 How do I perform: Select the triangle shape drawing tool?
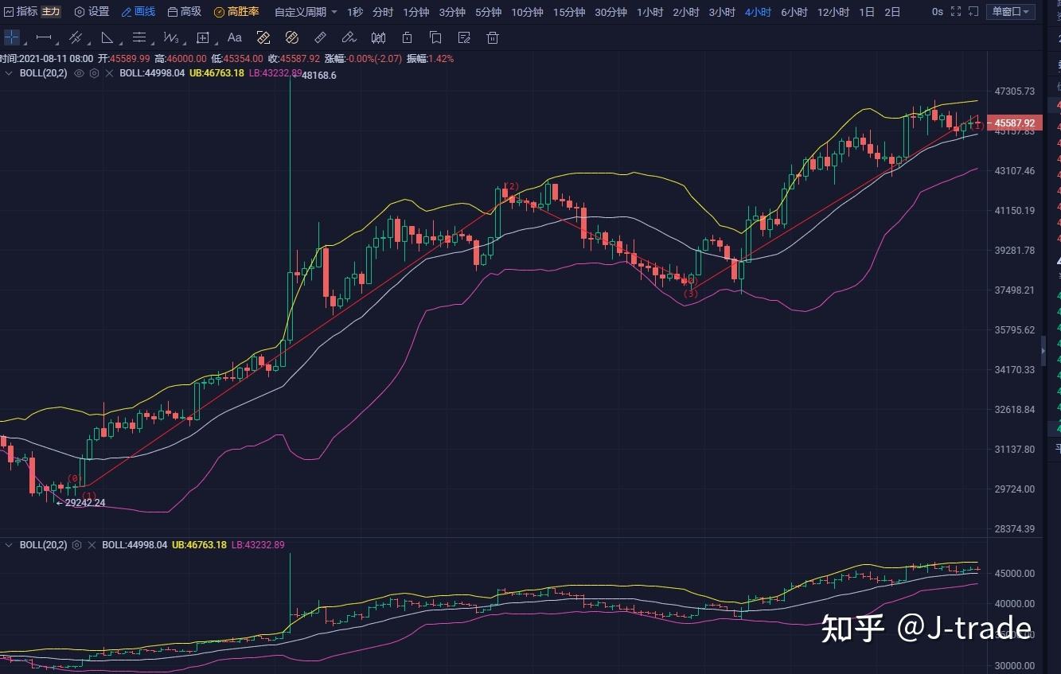click(x=107, y=37)
